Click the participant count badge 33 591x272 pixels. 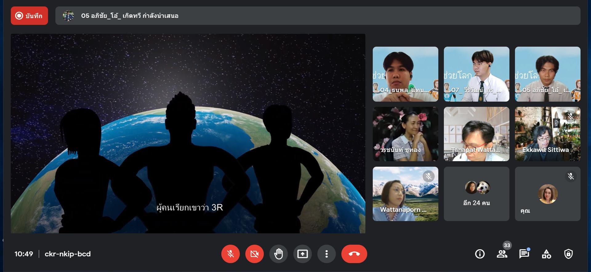pyautogui.click(x=507, y=245)
